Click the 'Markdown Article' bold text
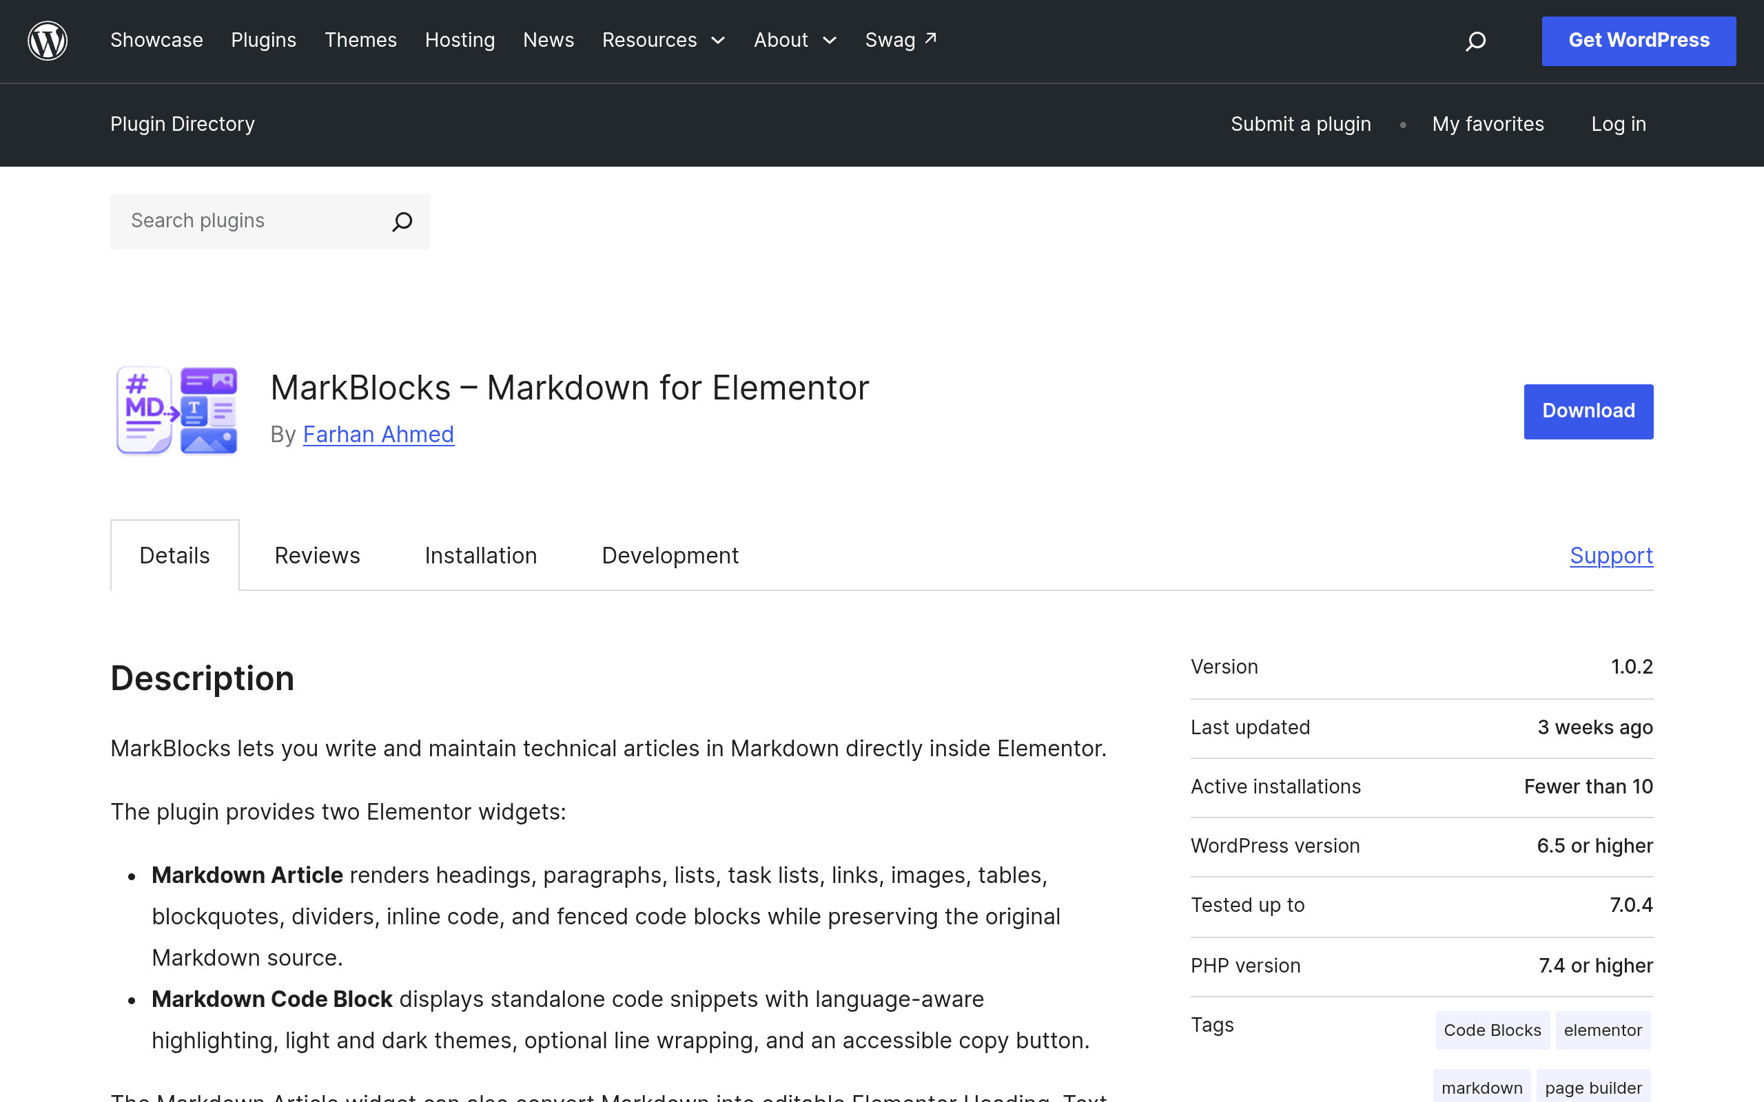This screenshot has width=1764, height=1102. [247, 875]
